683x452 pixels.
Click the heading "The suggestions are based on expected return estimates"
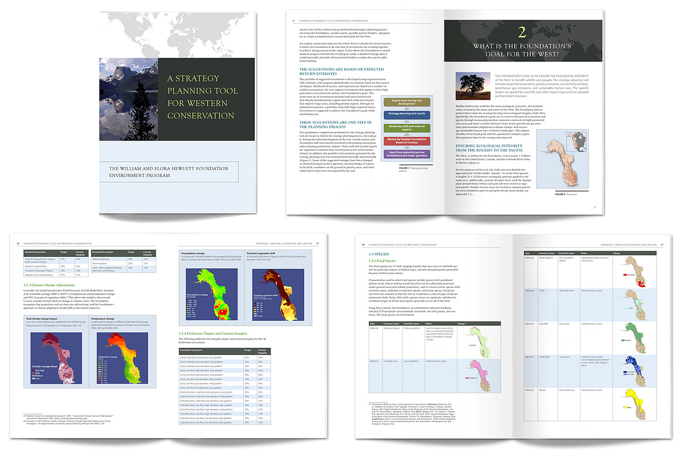coord(342,71)
